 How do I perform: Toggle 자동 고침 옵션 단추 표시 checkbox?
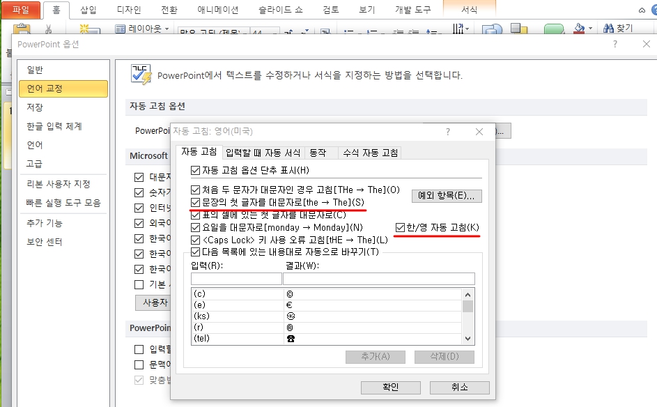[195, 170]
